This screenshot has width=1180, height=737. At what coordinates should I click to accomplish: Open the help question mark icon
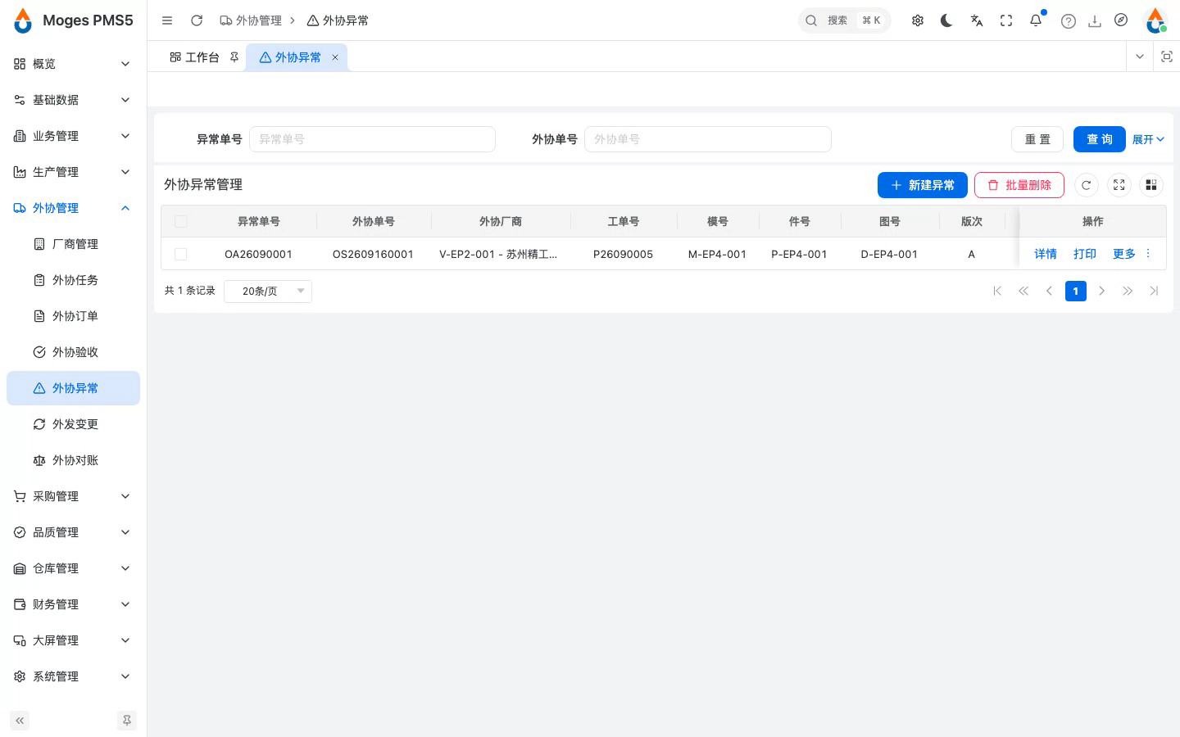point(1069,21)
